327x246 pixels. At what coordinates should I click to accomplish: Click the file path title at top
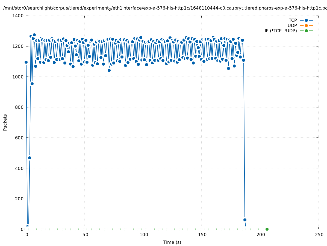(163, 8)
